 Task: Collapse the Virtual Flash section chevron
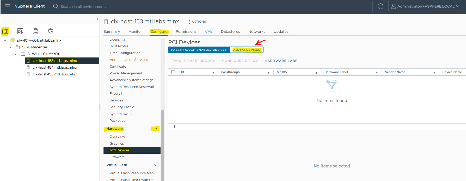pyautogui.click(x=156, y=165)
